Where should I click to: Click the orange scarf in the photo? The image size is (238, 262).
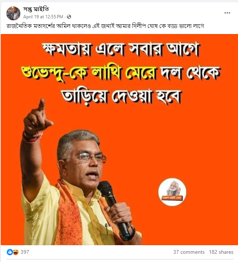[69, 216]
